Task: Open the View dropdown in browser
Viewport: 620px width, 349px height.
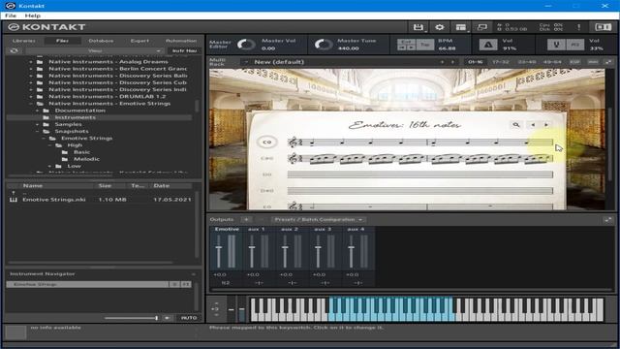Action: (x=95, y=50)
